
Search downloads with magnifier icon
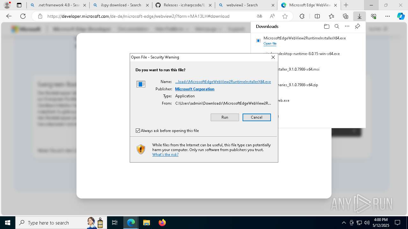(337, 26)
